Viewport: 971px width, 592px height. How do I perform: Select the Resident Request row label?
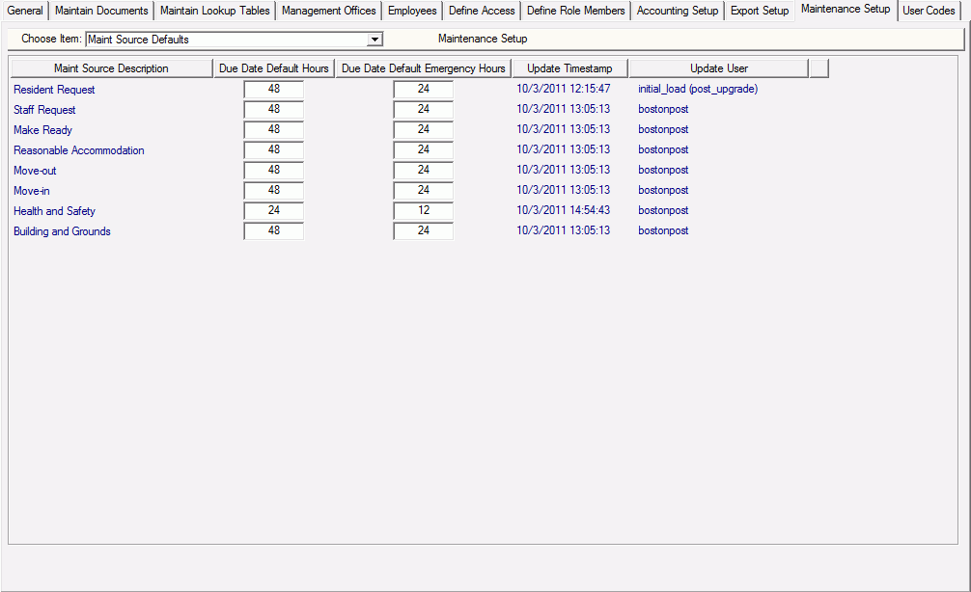54,90
